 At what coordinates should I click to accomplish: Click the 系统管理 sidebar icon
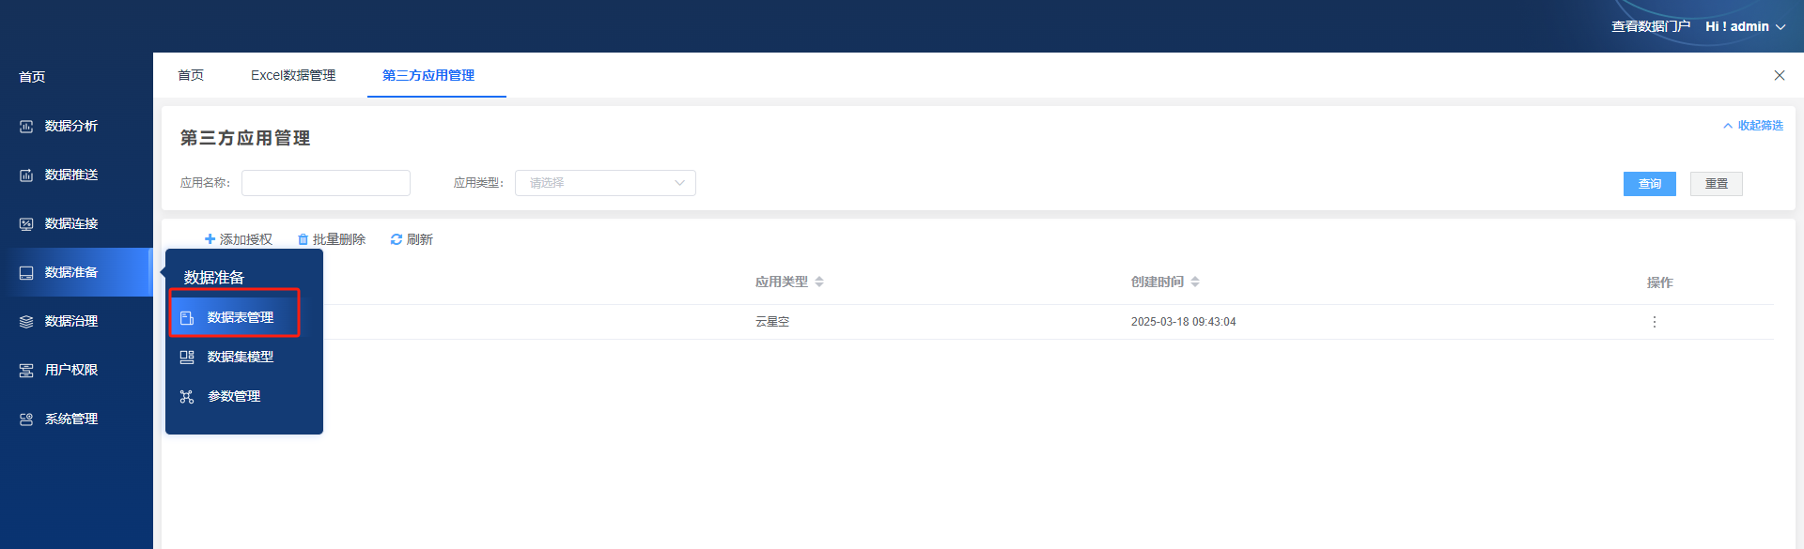(x=26, y=419)
